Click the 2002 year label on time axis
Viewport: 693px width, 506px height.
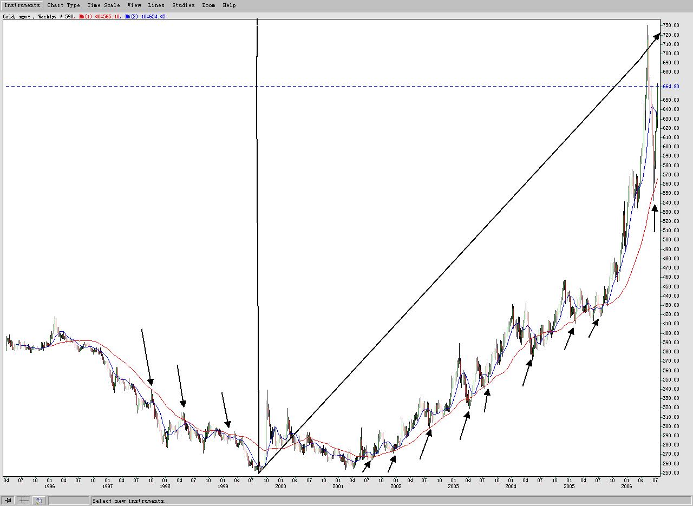(x=396, y=486)
